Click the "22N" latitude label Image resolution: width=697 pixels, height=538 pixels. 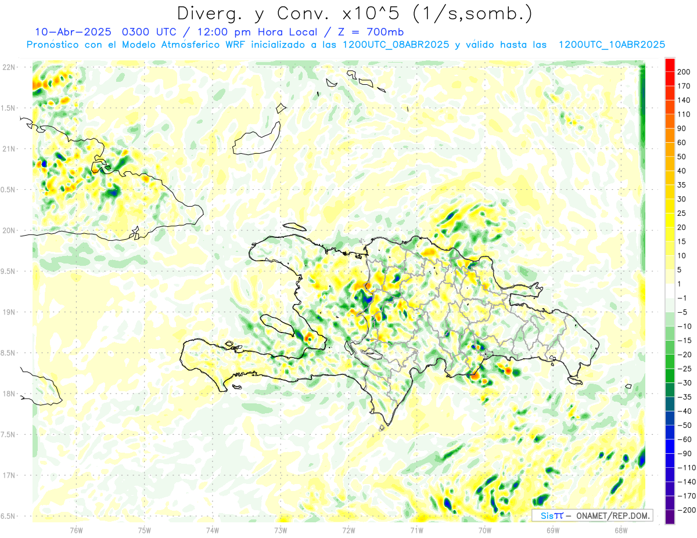(8, 67)
